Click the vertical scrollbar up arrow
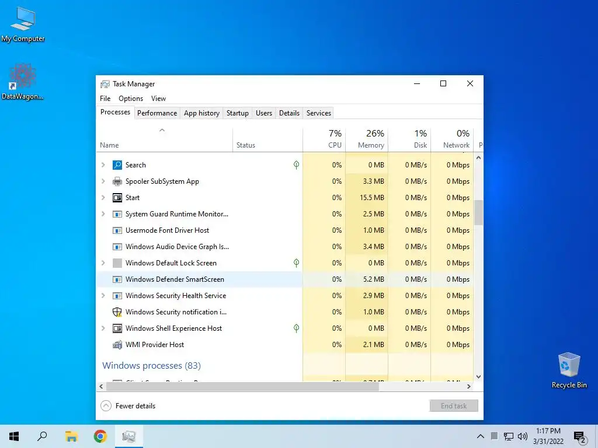 coord(479,157)
